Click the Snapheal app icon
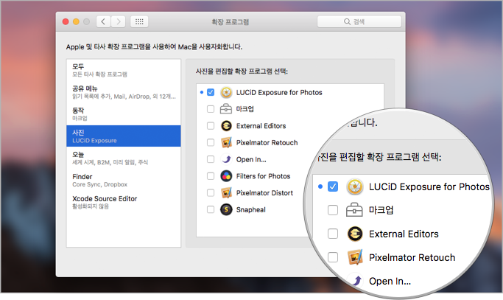 [226, 210]
